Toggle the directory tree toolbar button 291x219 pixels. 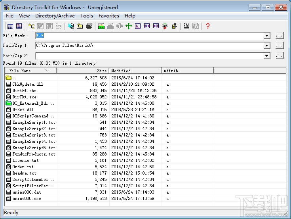pyautogui.click(x=31, y=26)
